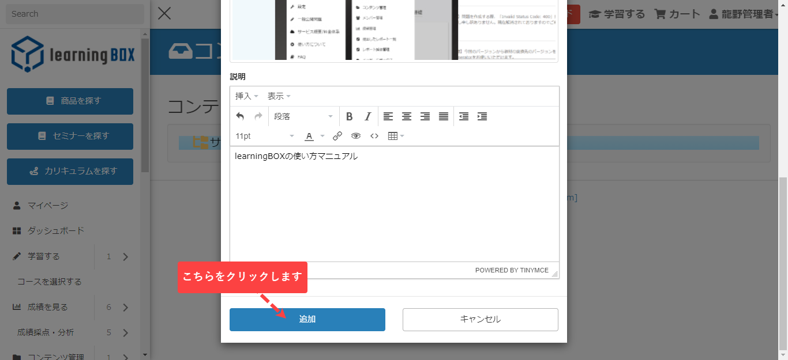This screenshot has height=360, width=788.
Task: Toggle italic text formatting
Action: click(367, 116)
